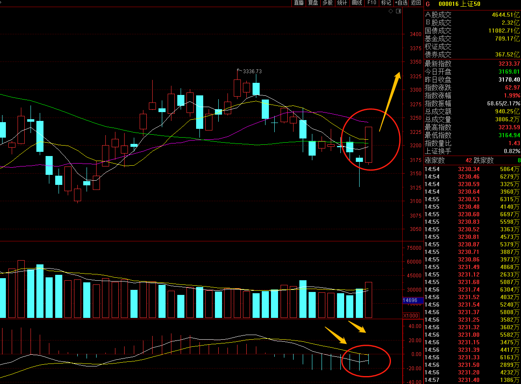This screenshot has height=384, width=521.
Task: Activate the 画线 drawing tool
Action: 357,3
